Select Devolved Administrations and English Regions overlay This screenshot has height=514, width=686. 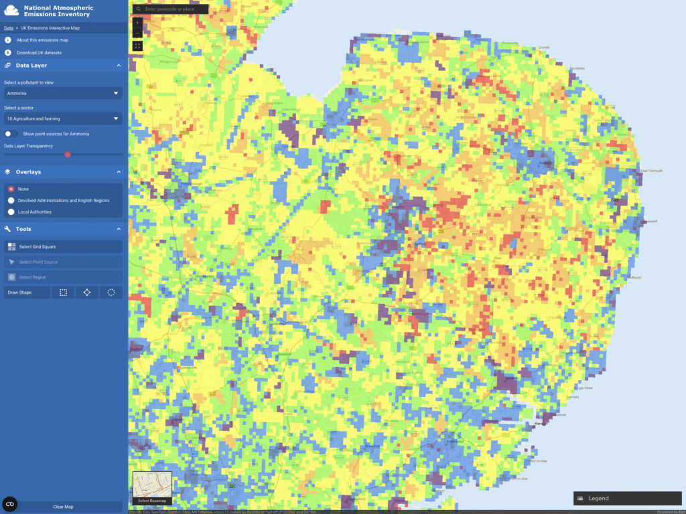tap(11, 200)
